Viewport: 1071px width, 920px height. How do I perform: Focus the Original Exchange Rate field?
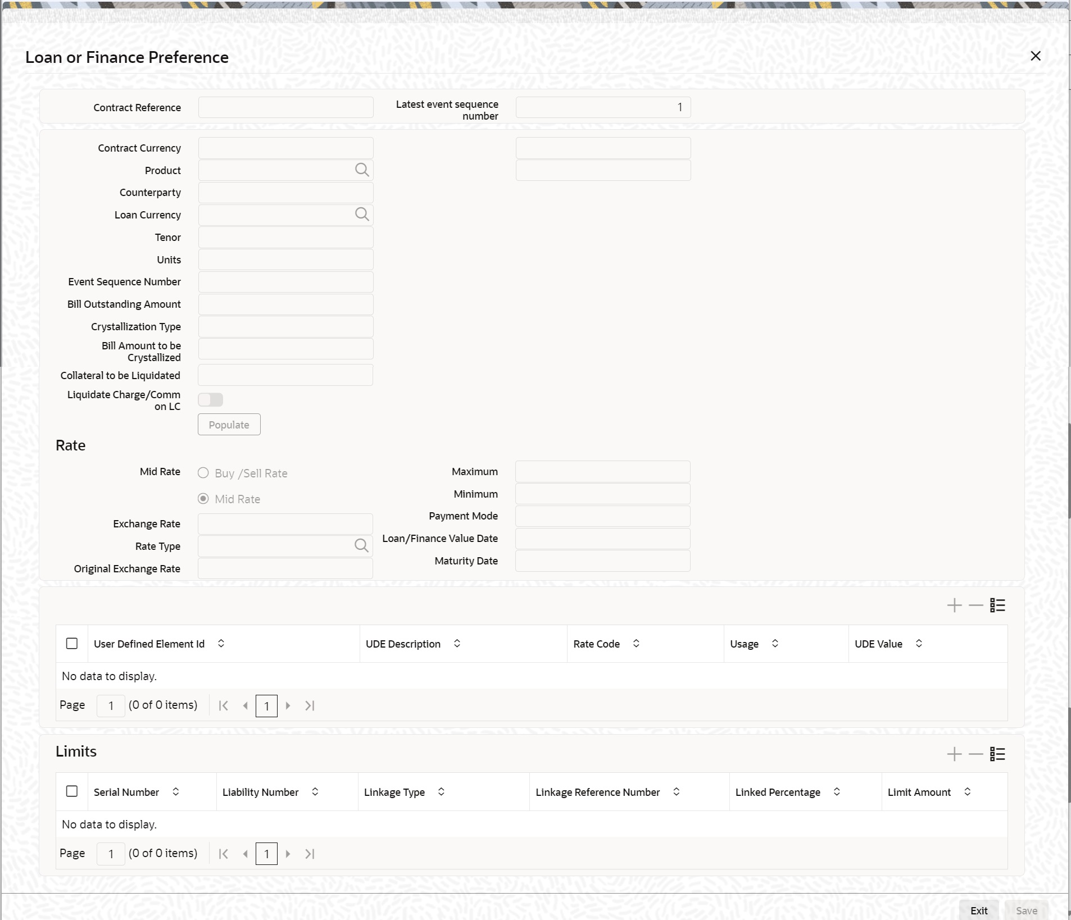(285, 568)
